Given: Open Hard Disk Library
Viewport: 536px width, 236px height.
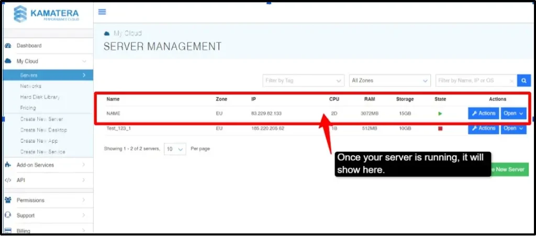Looking at the screenshot, I should click(40, 97).
